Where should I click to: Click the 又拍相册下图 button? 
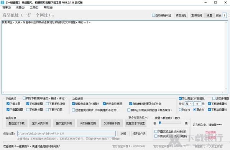point(112,123)
